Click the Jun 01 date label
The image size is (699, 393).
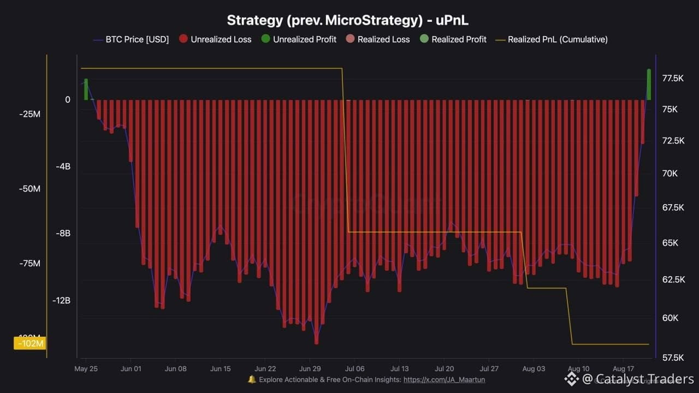click(131, 369)
